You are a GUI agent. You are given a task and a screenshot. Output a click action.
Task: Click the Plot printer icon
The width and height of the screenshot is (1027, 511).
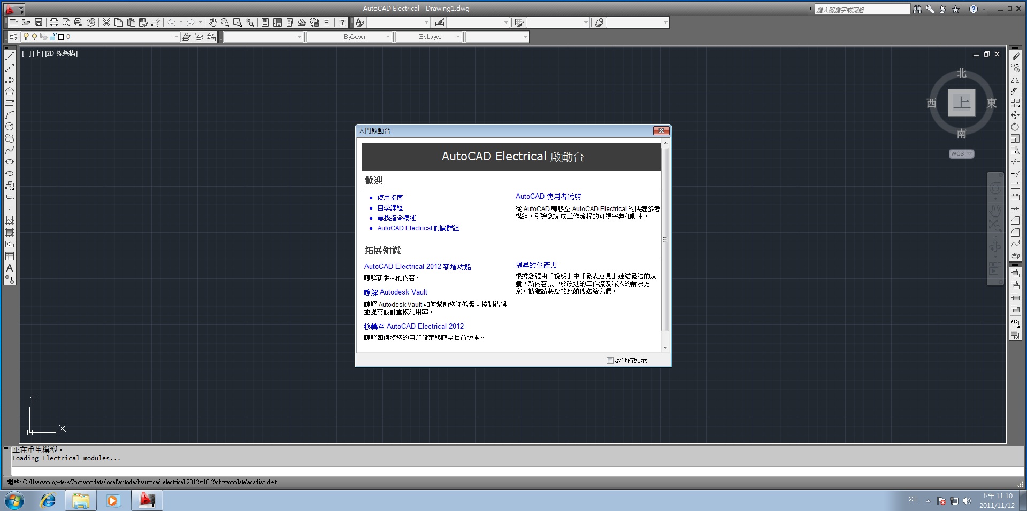click(53, 22)
